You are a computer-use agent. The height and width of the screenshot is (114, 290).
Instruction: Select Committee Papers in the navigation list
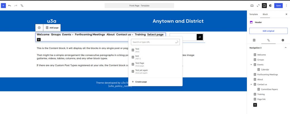pyautogui.click(x=269, y=89)
